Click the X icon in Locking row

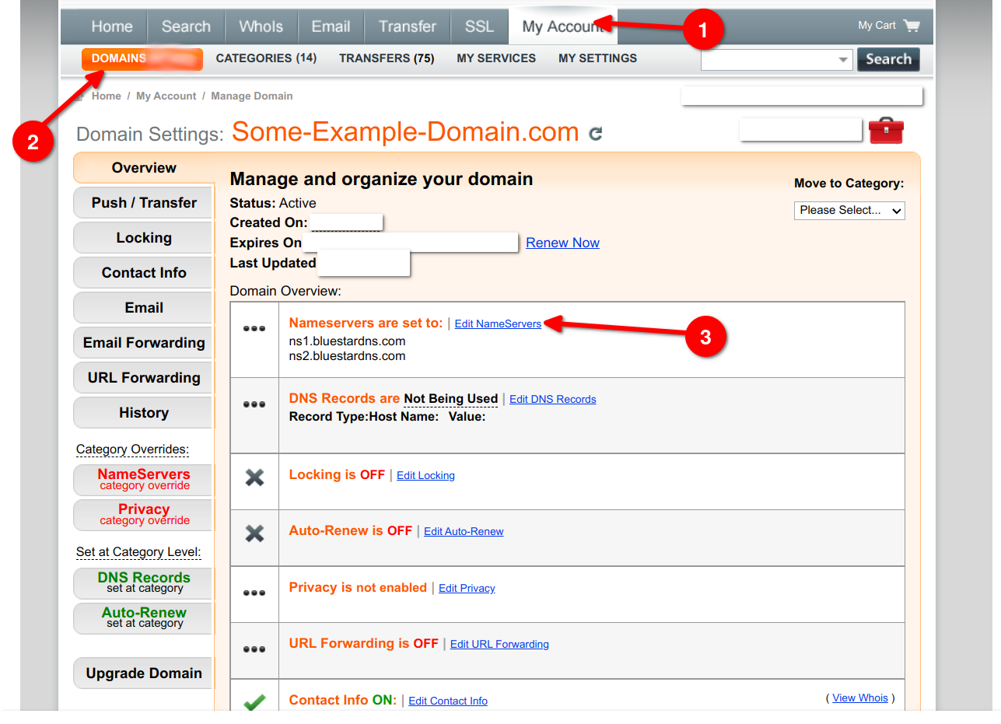[x=254, y=477]
